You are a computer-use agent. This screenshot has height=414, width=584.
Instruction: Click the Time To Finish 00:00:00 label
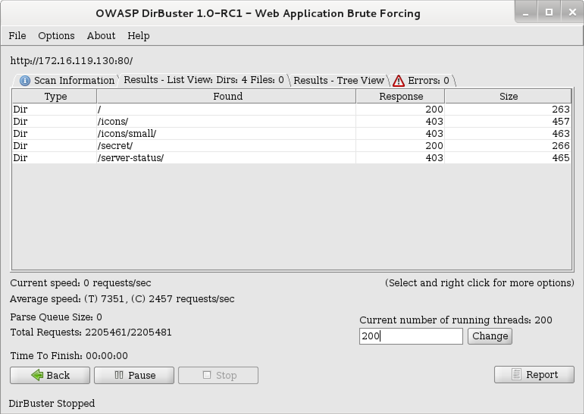[69, 356]
